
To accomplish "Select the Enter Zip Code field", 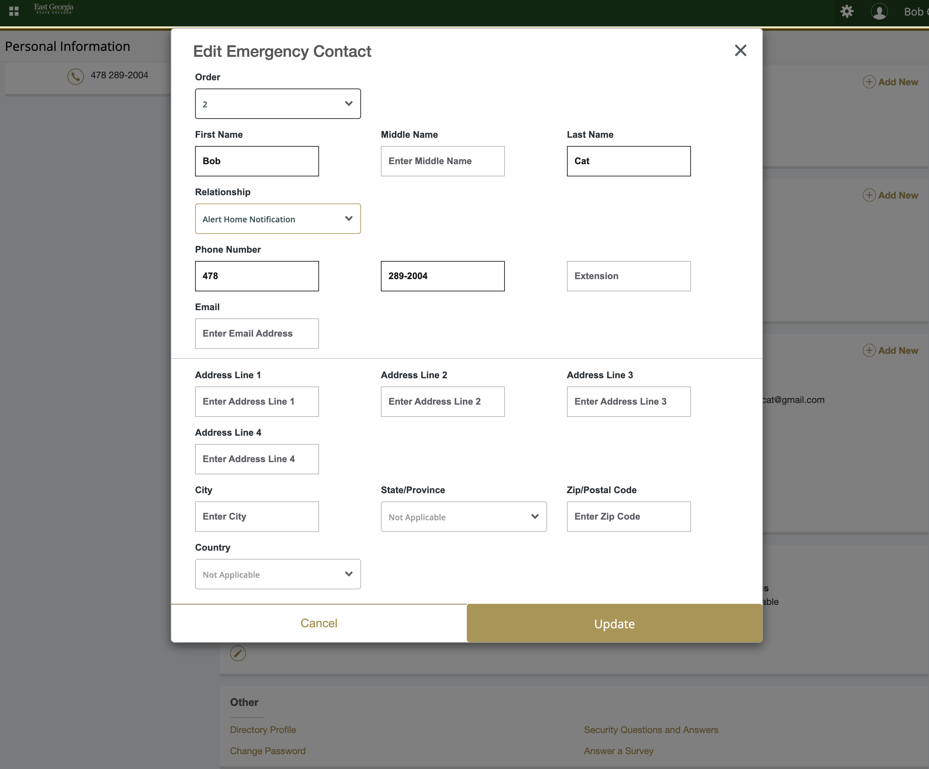I will 628,517.
